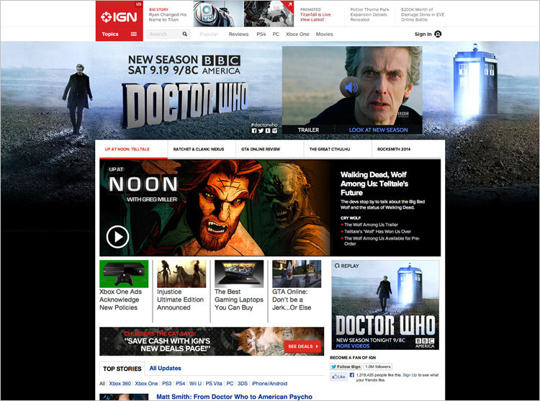Click the See Deals button

coord(302,346)
